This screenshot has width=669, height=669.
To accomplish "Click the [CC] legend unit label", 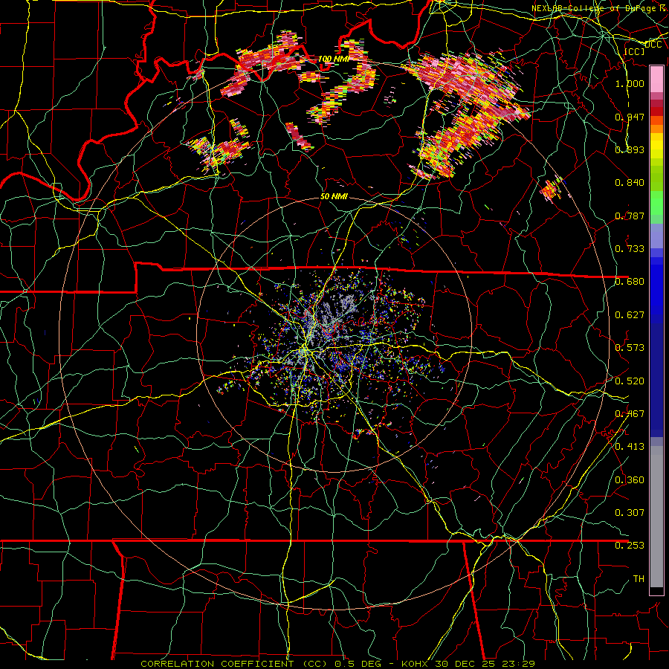I will [634, 51].
